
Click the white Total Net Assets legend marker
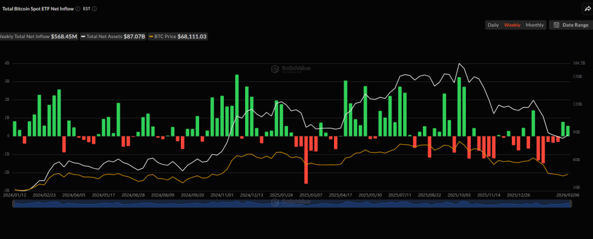pyautogui.click(x=84, y=37)
